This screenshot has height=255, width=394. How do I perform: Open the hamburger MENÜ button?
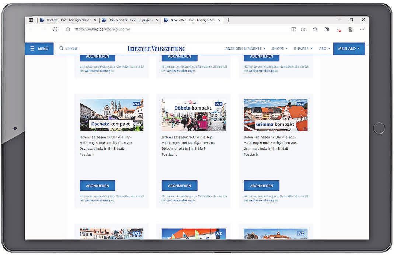coord(39,49)
